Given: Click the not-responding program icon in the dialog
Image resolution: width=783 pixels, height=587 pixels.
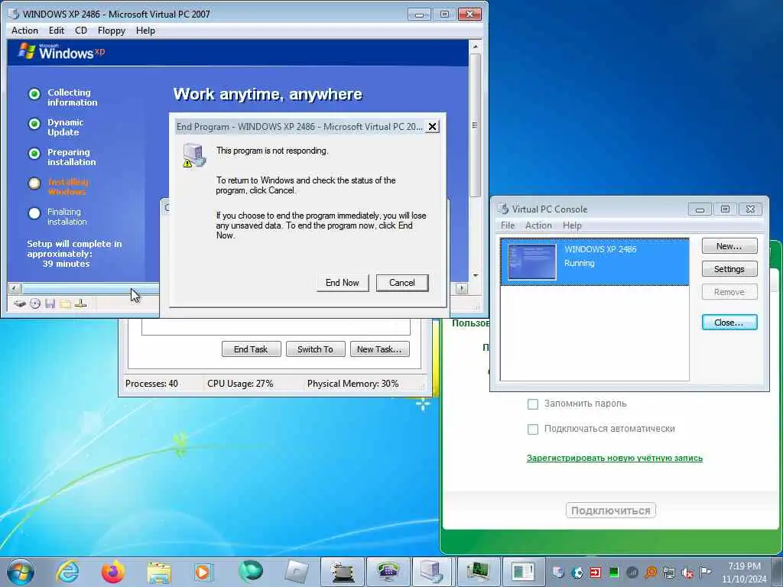Looking at the screenshot, I should click(x=194, y=155).
